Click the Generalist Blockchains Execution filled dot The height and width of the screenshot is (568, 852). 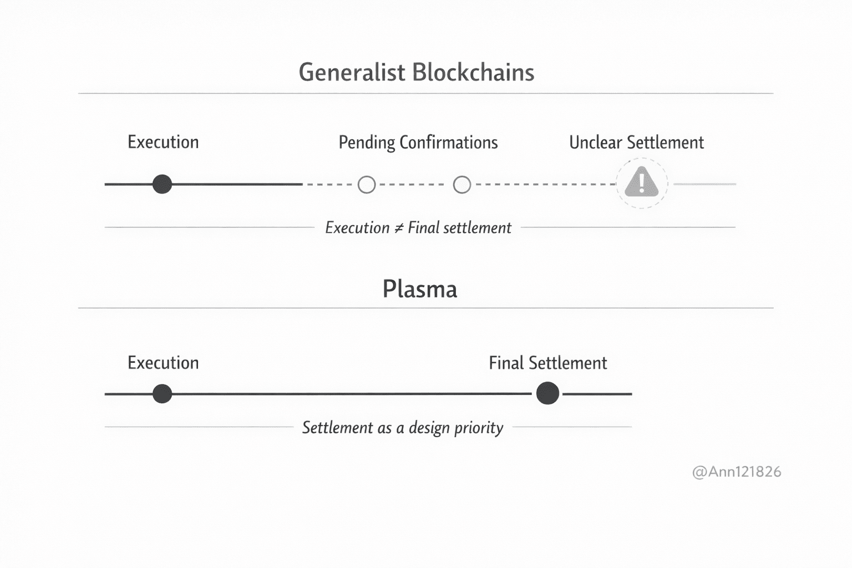pyautogui.click(x=162, y=184)
